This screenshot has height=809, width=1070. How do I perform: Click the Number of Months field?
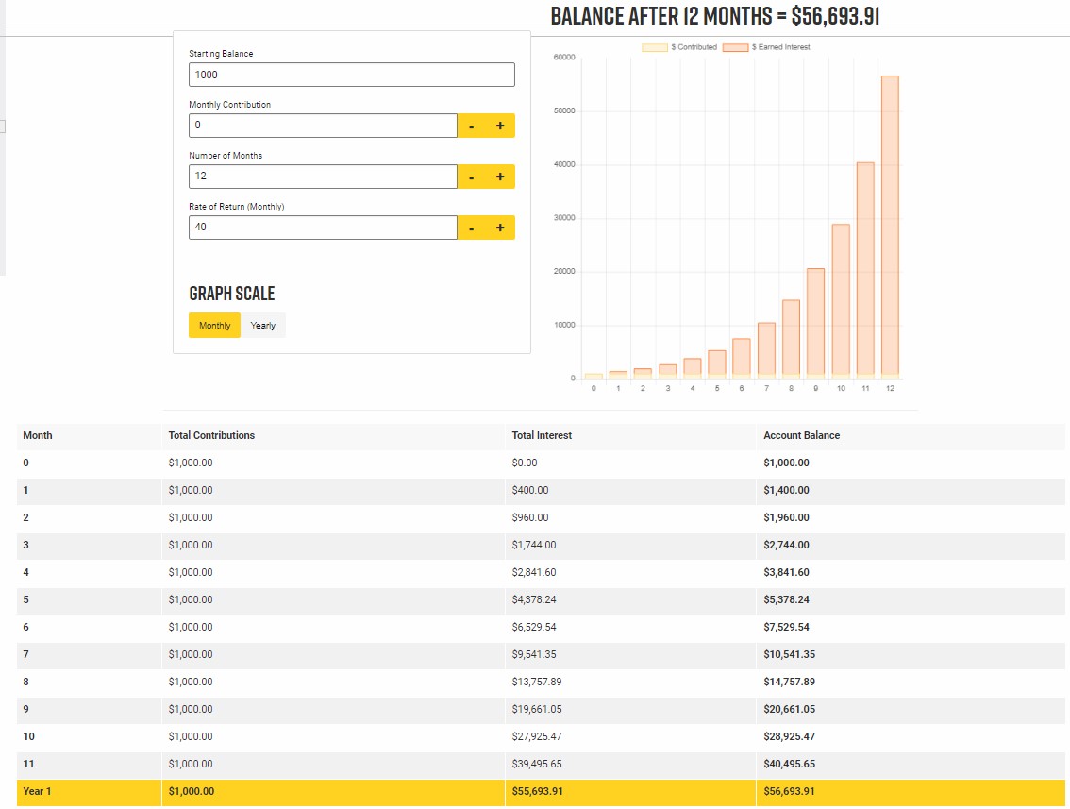tap(323, 177)
